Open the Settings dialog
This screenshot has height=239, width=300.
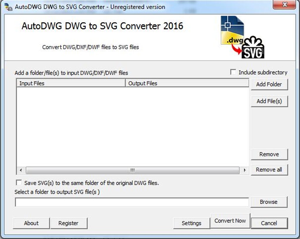[x=191, y=223]
